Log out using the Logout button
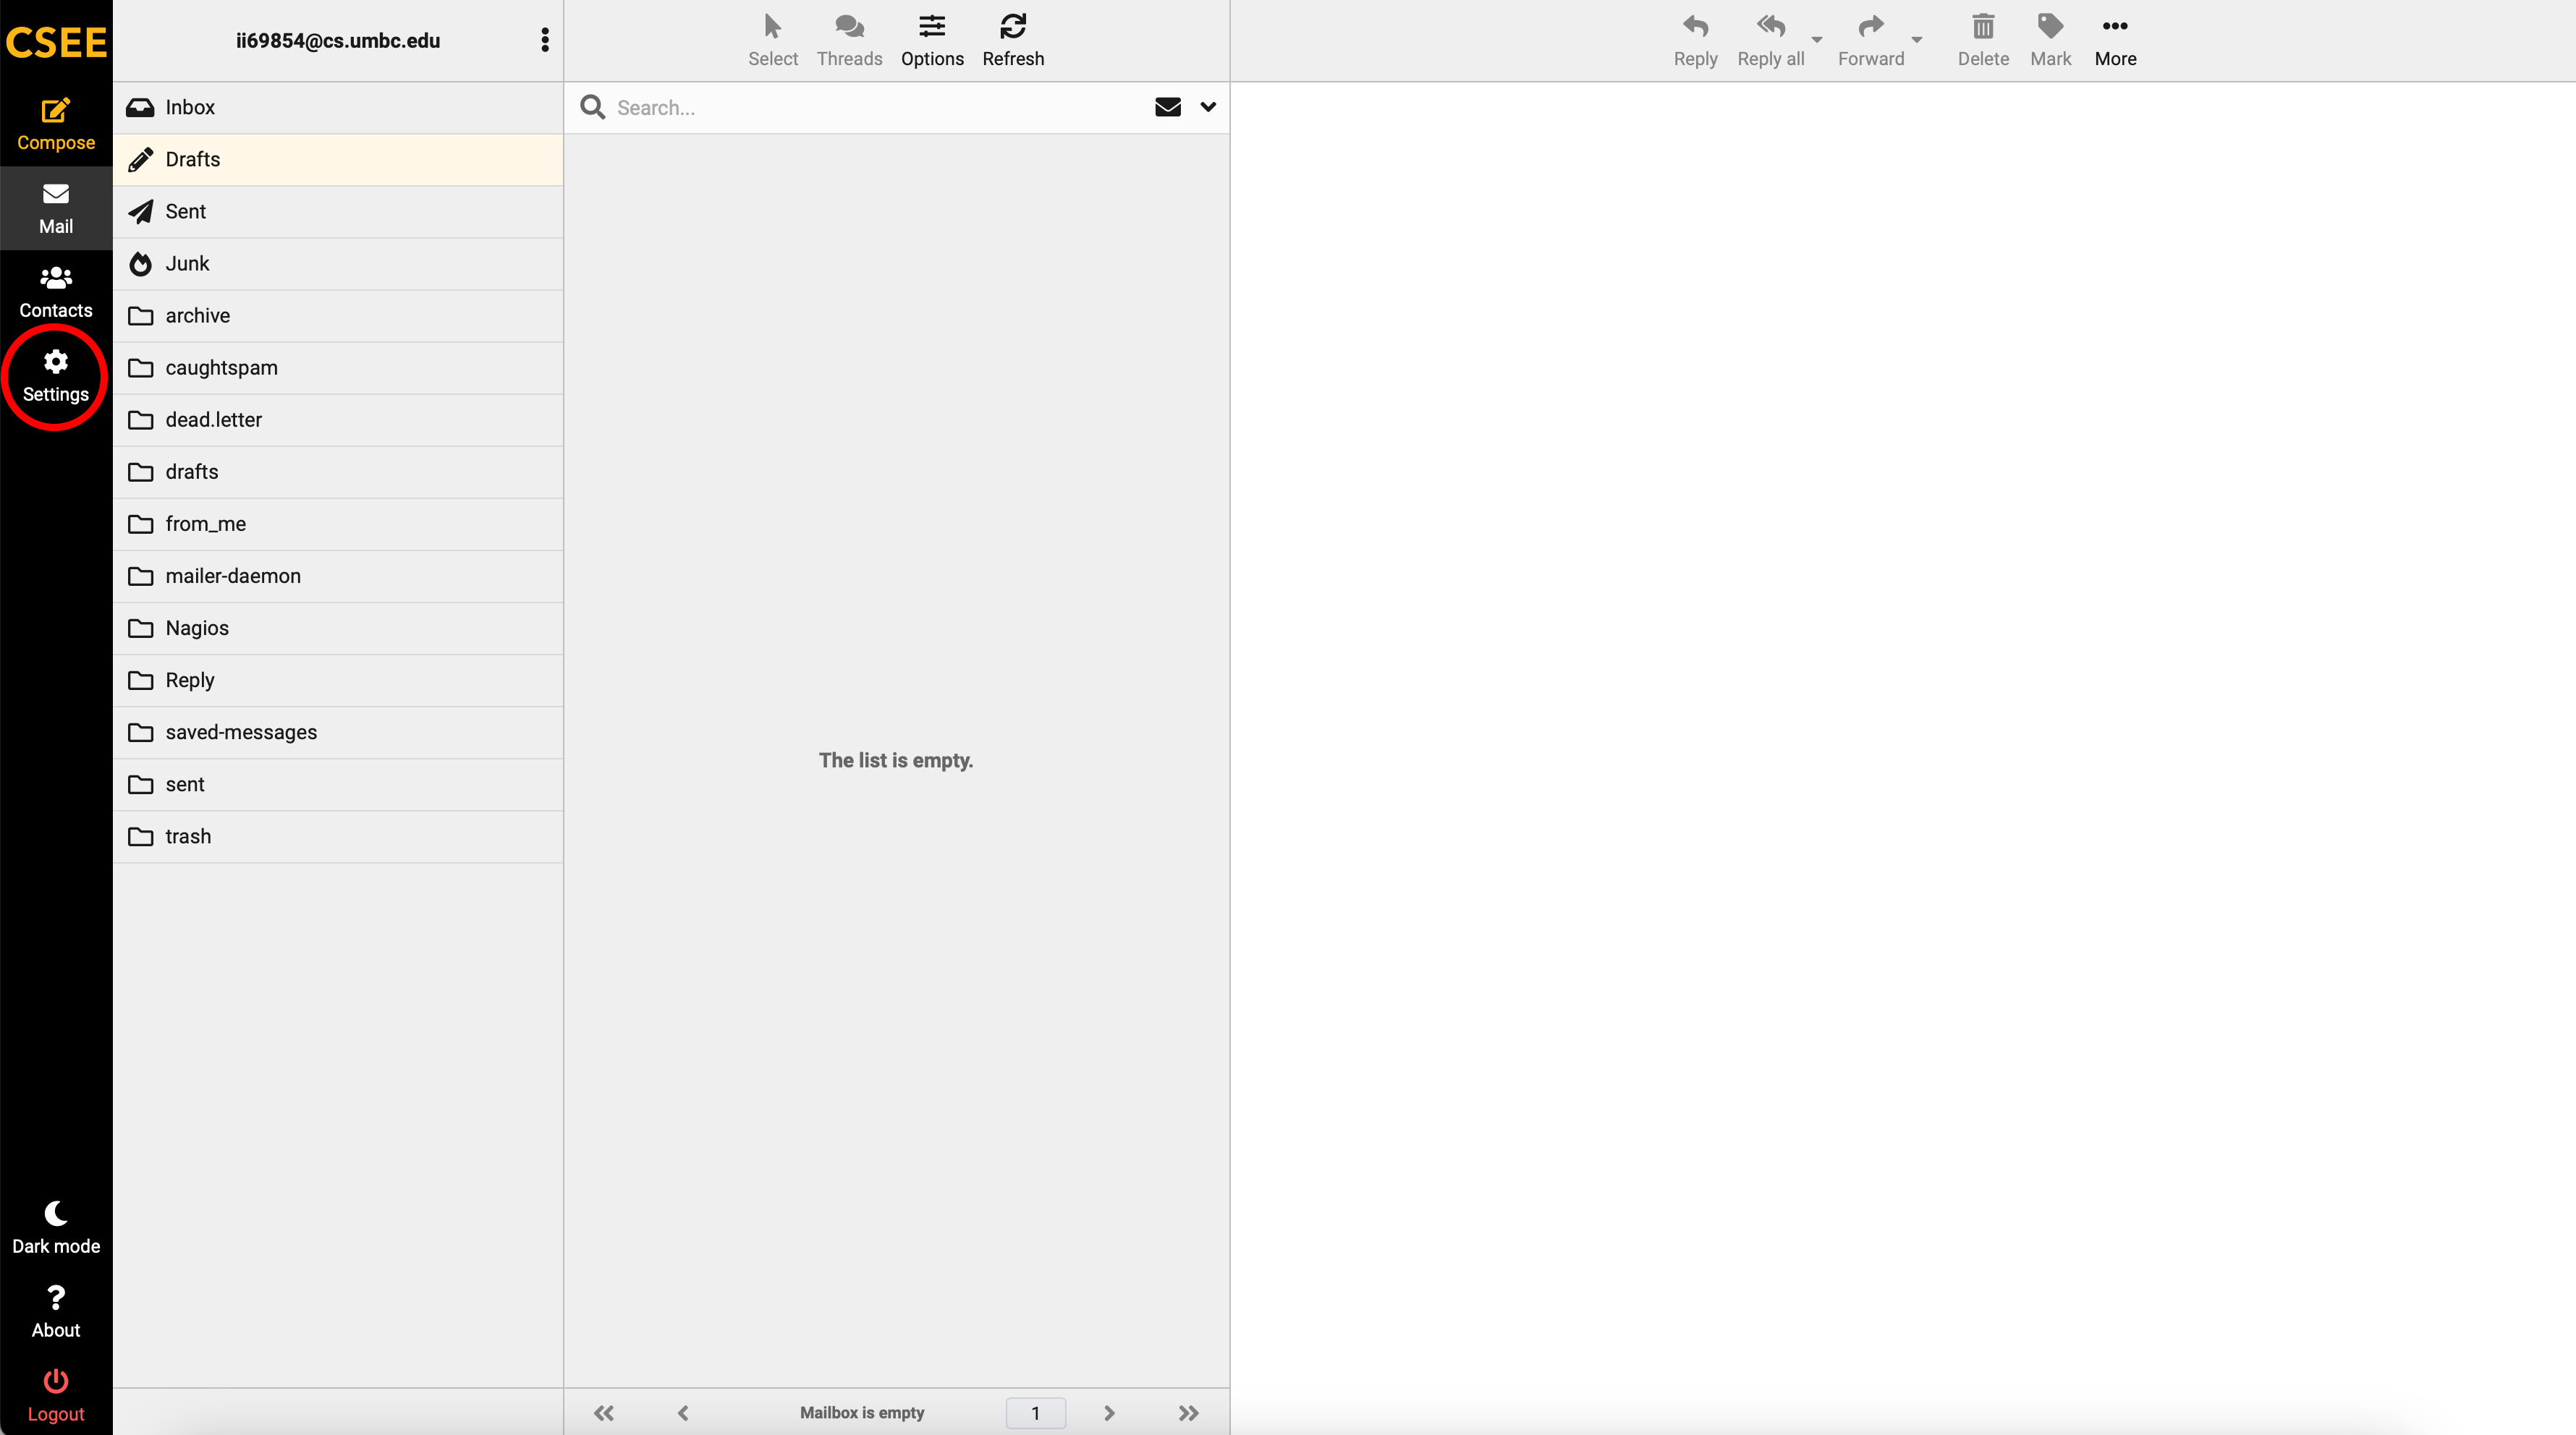The image size is (2576, 1435). click(x=56, y=1396)
